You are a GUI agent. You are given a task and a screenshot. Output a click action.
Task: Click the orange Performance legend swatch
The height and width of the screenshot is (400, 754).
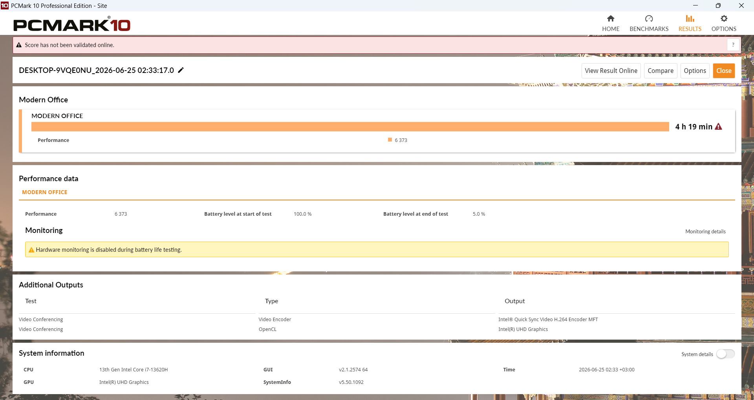tap(390, 140)
